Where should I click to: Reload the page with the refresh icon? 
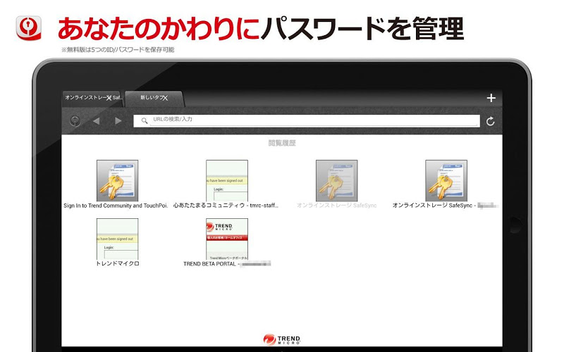point(490,121)
